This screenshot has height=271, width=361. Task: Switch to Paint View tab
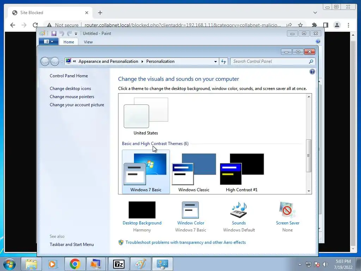pyautogui.click(x=88, y=42)
